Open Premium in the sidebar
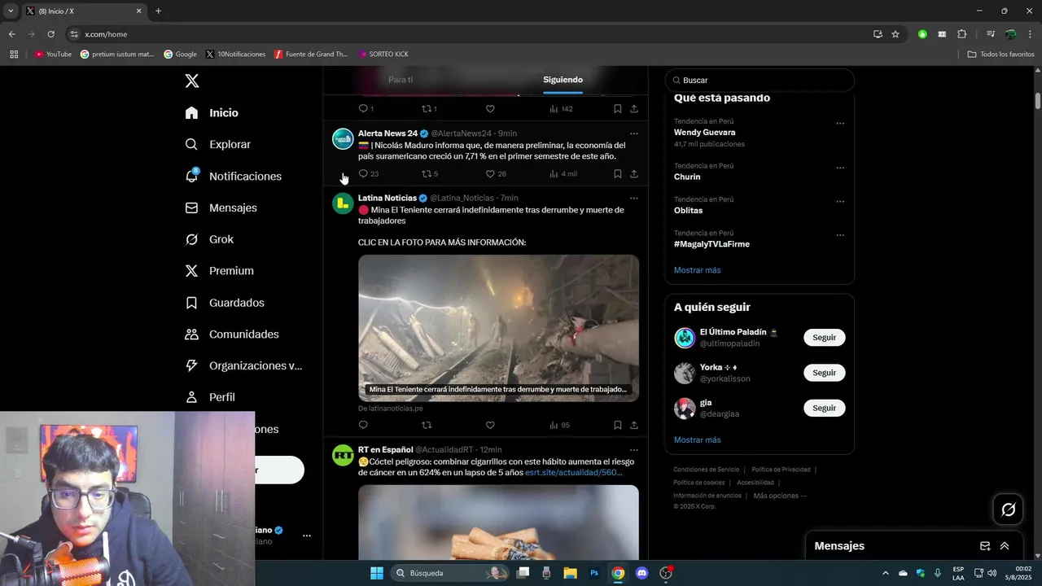 pyautogui.click(x=219, y=271)
